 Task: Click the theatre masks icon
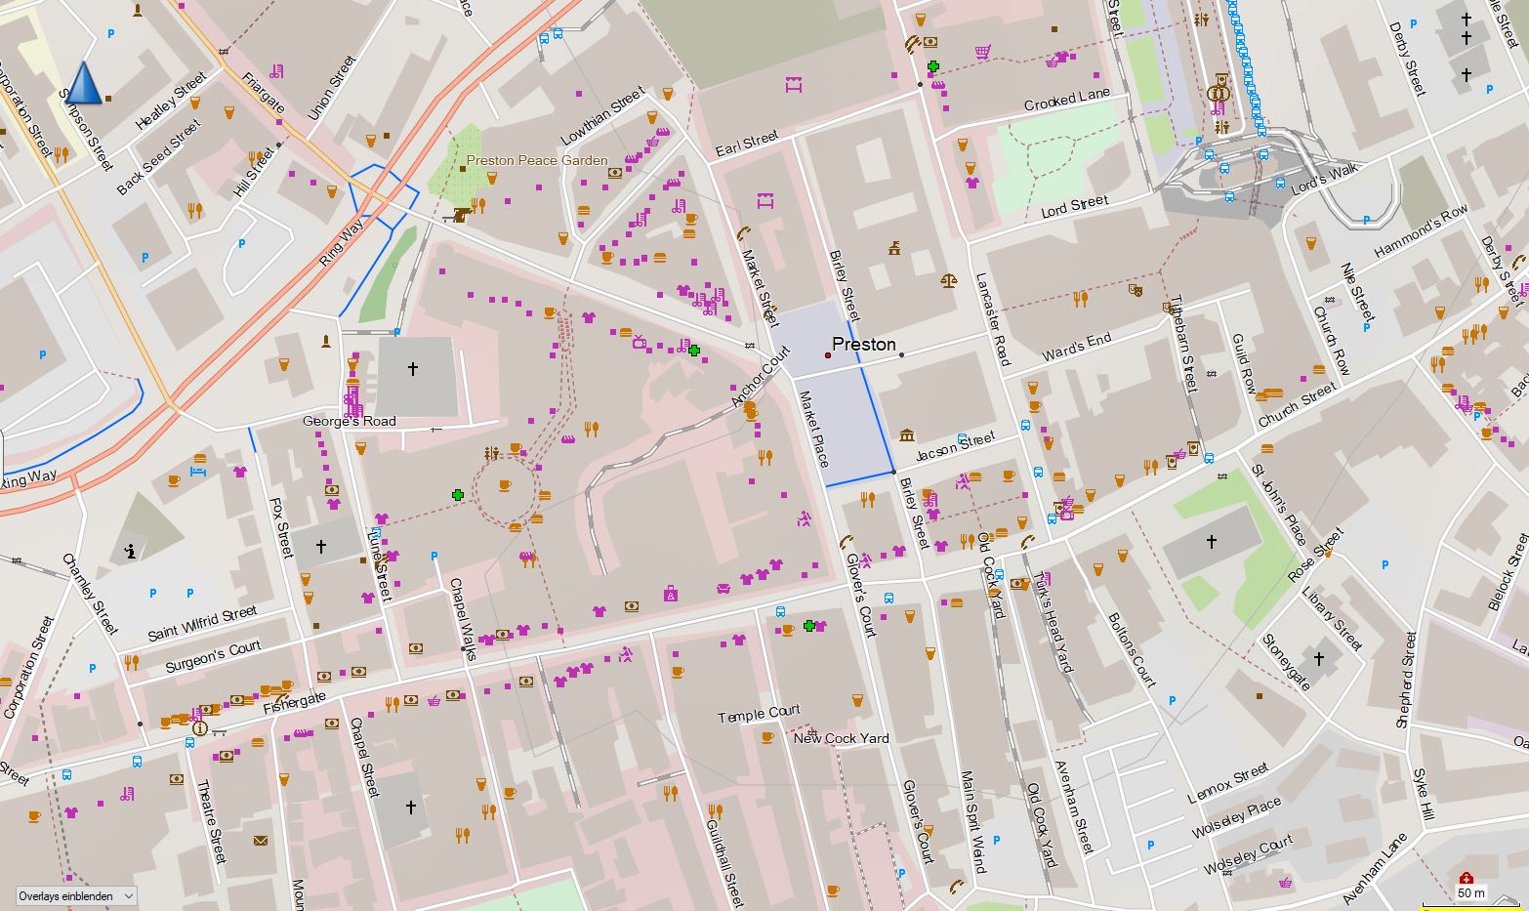pyautogui.click(x=1136, y=289)
